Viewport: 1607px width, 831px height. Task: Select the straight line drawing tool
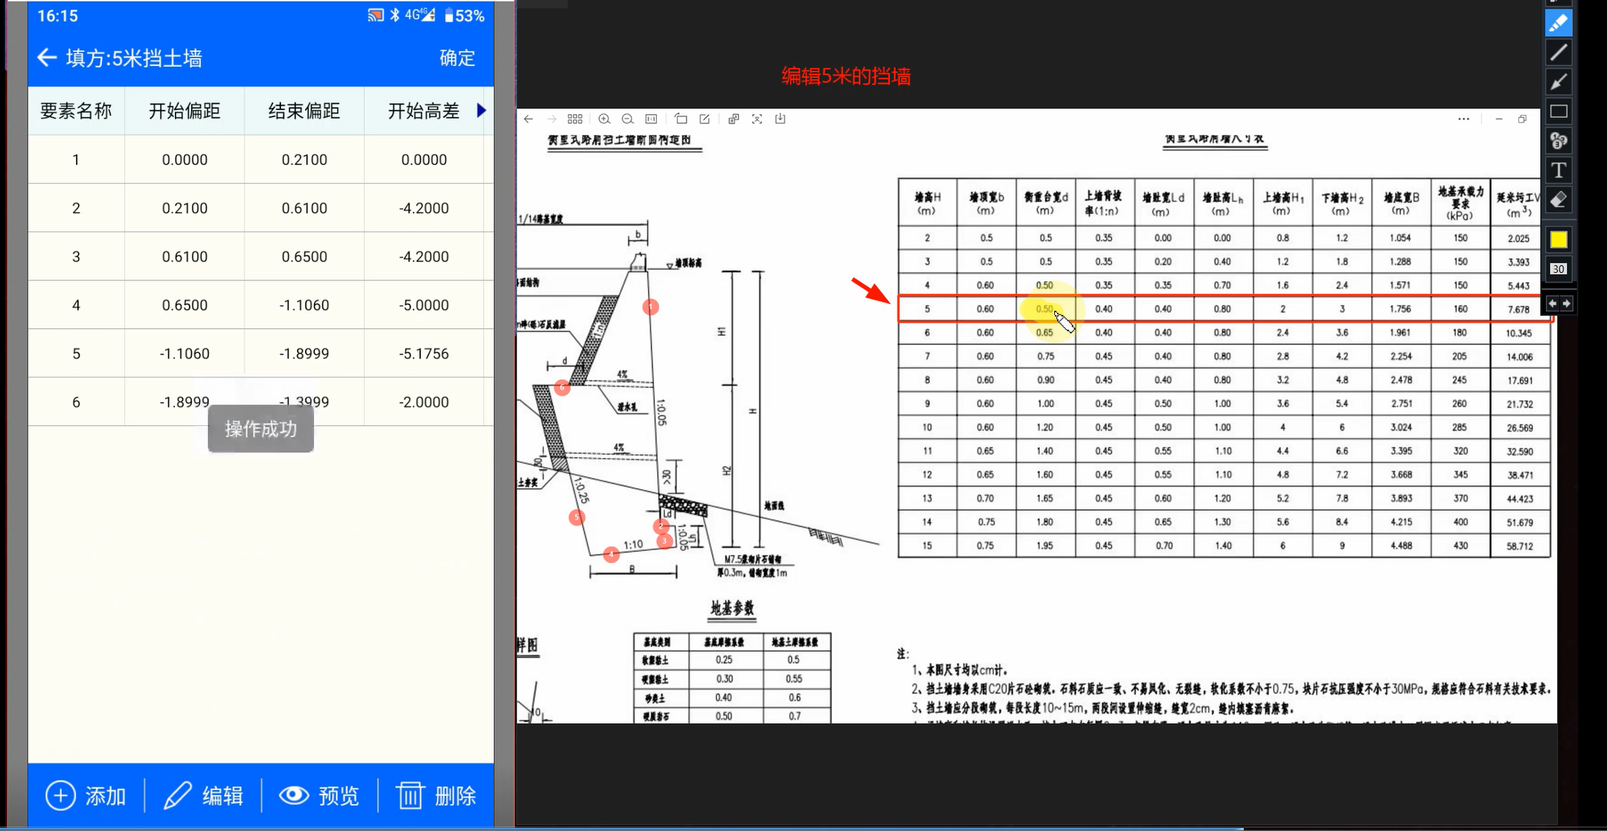(x=1559, y=52)
